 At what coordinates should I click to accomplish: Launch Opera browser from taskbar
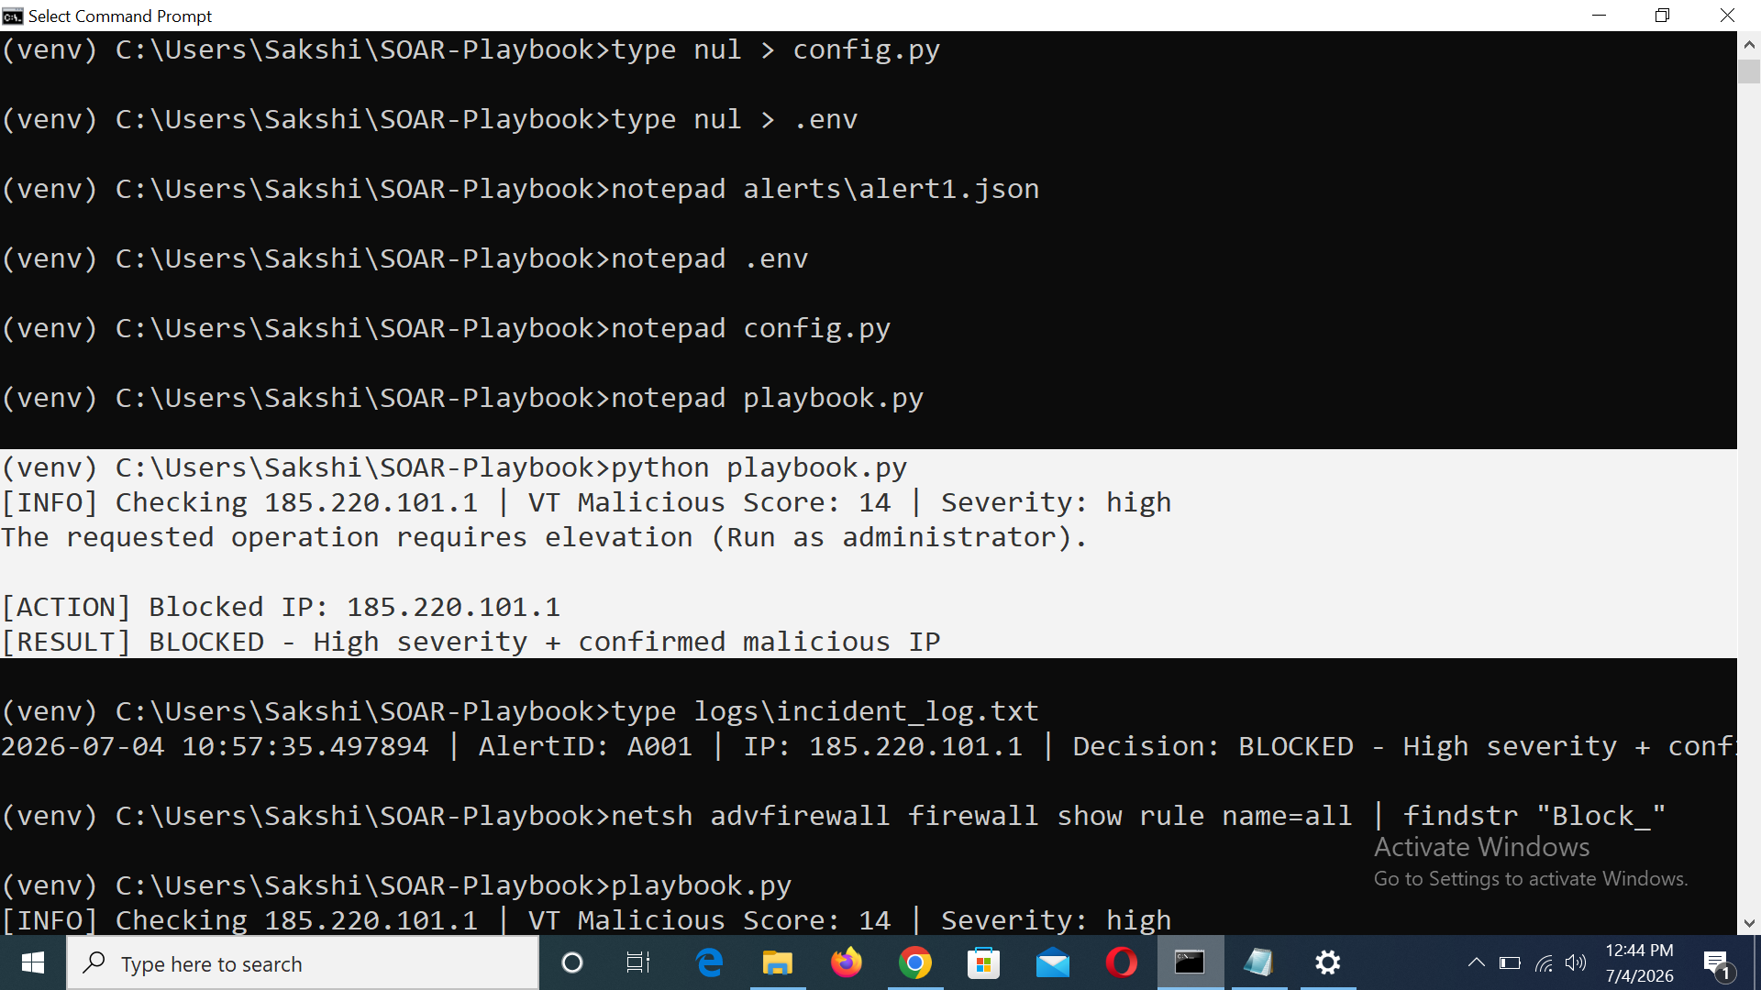(x=1121, y=962)
